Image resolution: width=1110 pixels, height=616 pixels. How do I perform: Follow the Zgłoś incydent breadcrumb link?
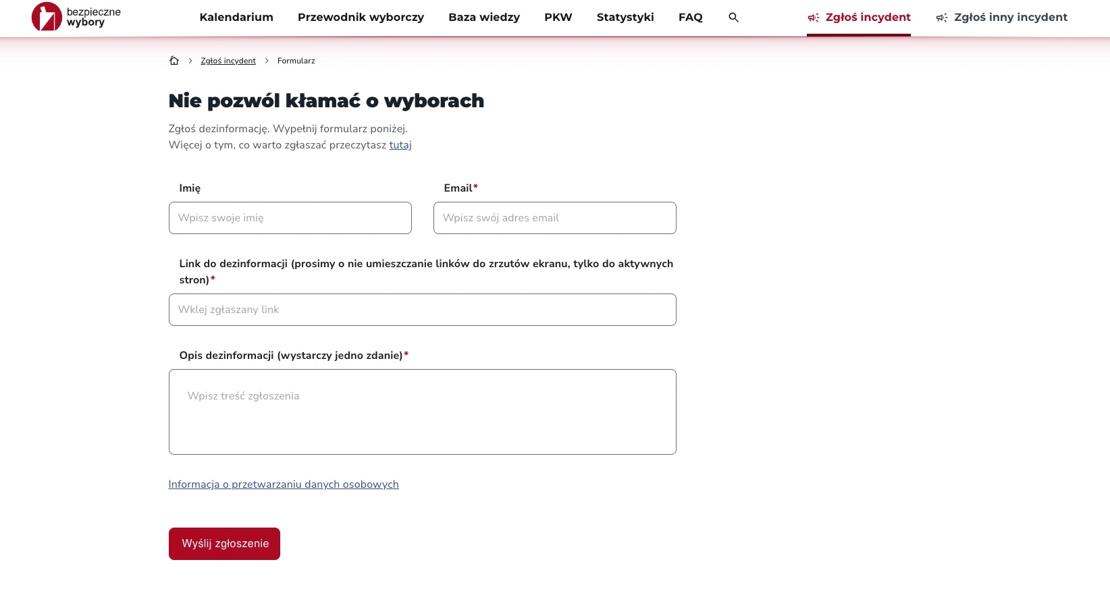(228, 61)
